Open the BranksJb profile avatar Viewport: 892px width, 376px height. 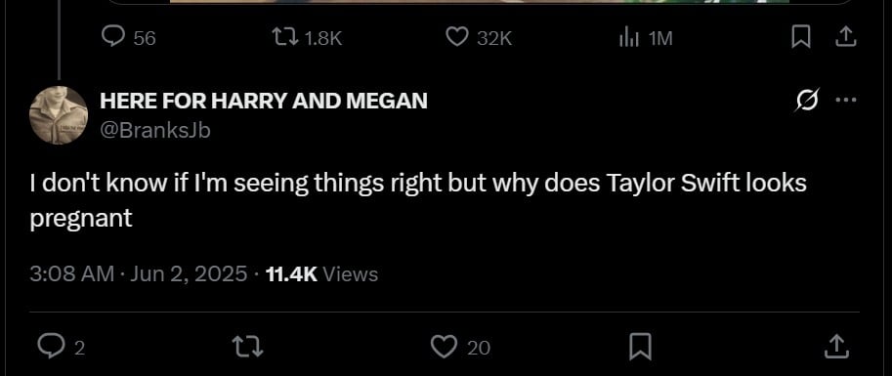click(x=59, y=115)
